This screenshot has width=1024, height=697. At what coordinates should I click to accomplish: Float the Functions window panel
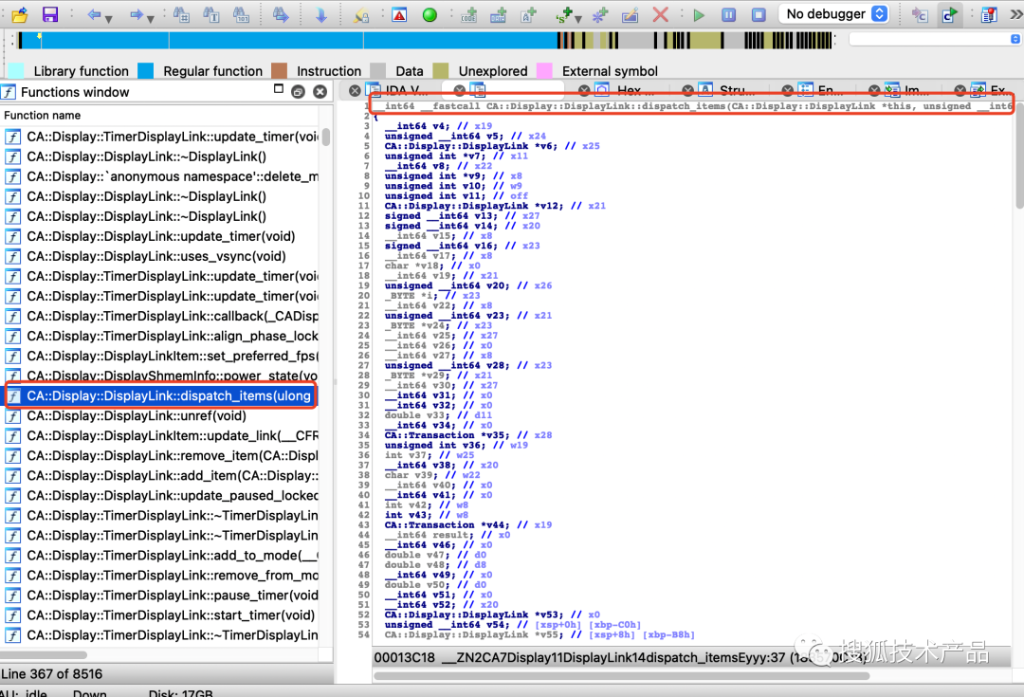click(298, 91)
